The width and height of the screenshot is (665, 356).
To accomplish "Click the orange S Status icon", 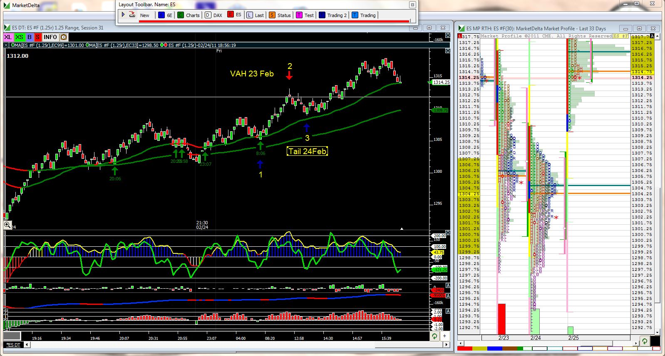I will (272, 15).
